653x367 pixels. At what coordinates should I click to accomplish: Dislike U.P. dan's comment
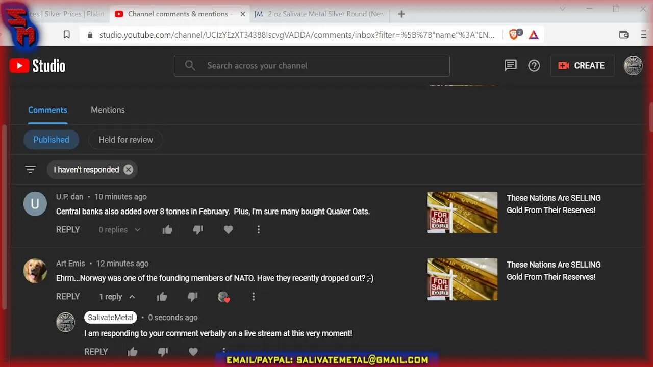198,230
